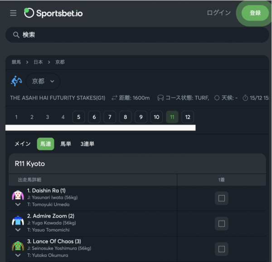Screen dimensions: 272x262
Task: Click the green 登録 register button
Action: (255, 13)
